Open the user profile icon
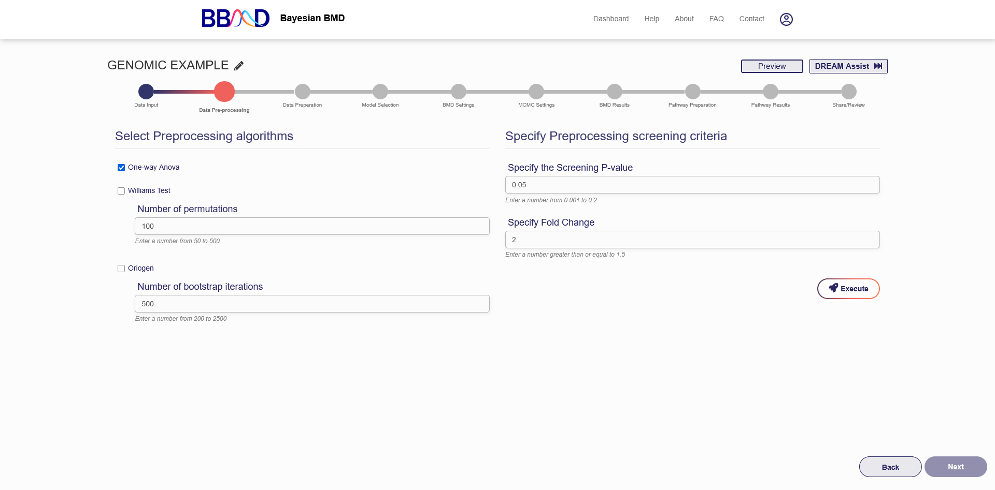The width and height of the screenshot is (995, 490). 786,19
